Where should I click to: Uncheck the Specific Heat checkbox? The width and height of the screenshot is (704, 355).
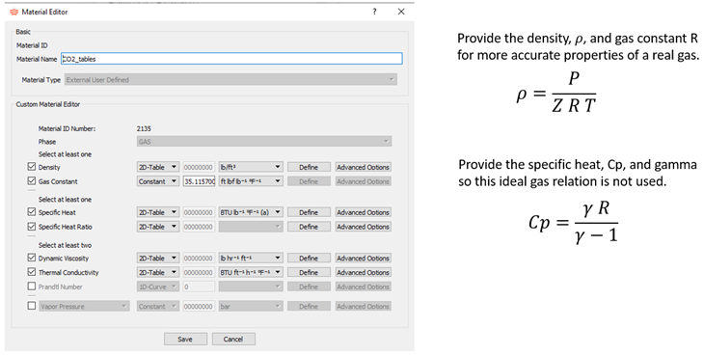pos(32,212)
